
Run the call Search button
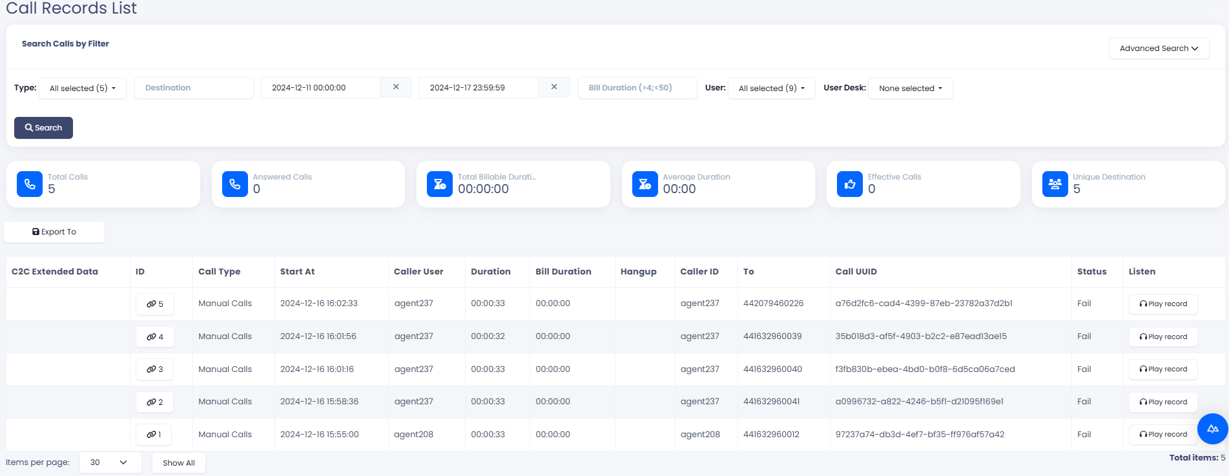tap(43, 128)
